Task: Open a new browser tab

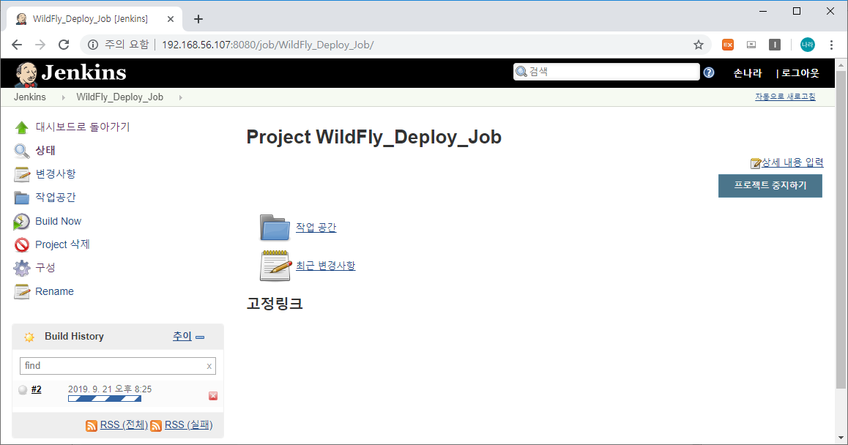Action: tap(198, 19)
